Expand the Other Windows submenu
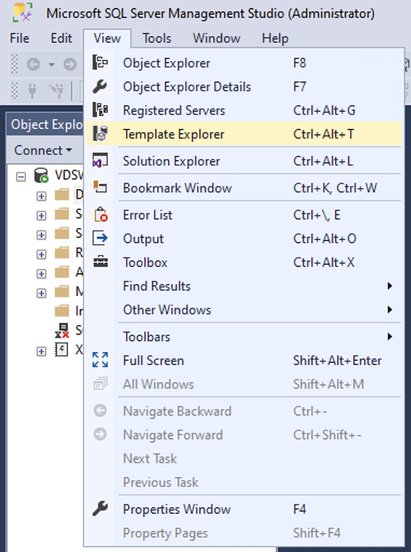This screenshot has width=411, height=552. [167, 310]
